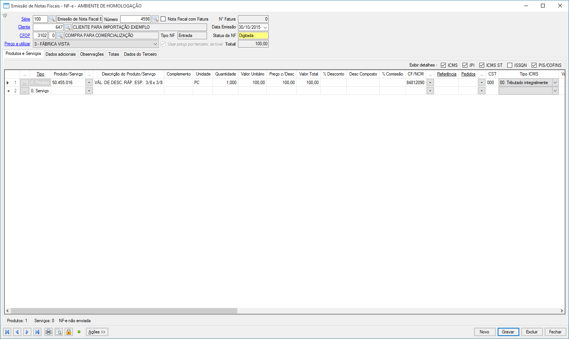Expand Tipo ICMS dropdown for row 1
The width and height of the screenshot is (569, 339).
pyautogui.click(x=555, y=83)
